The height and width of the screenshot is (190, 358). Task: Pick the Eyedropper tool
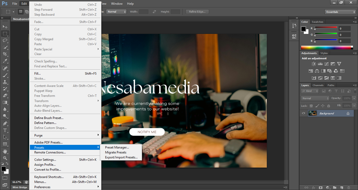click(x=5, y=61)
